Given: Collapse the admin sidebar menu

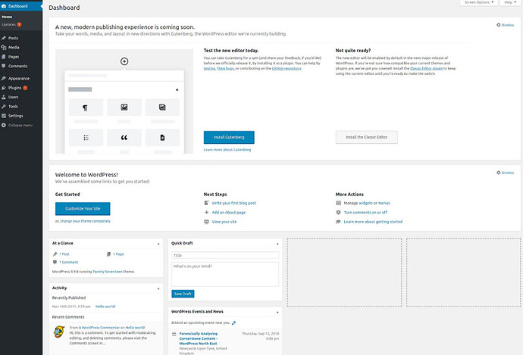Looking at the screenshot, I should pos(17,125).
